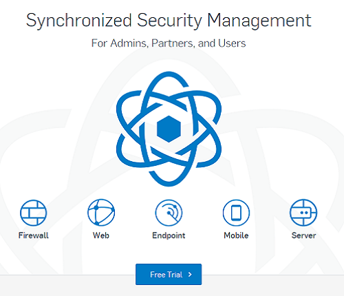The width and height of the screenshot is (344, 296).
Task: Click 'For Admins, Partners, and Users' subtitle
Action: 169,43
